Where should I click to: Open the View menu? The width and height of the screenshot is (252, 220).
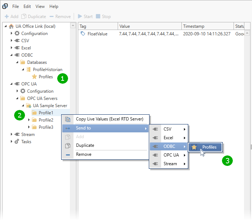click(x=40, y=6)
